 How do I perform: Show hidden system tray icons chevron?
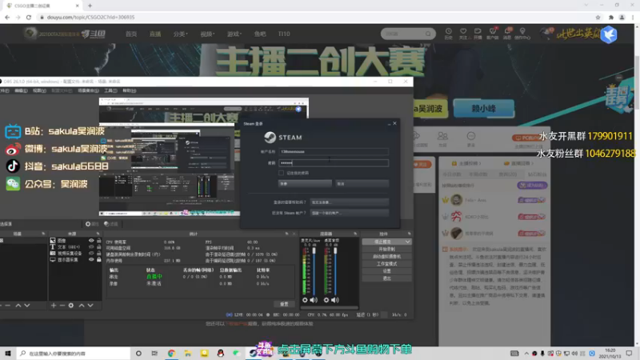tap(526, 353)
